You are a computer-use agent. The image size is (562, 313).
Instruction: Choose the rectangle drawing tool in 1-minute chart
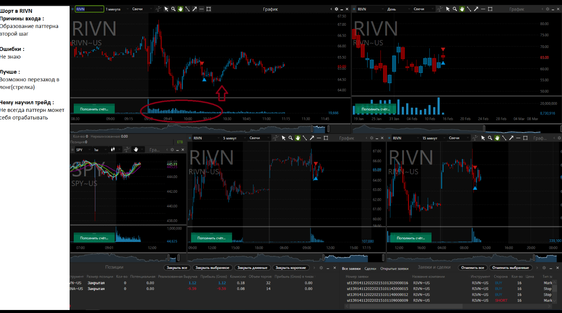209,9
